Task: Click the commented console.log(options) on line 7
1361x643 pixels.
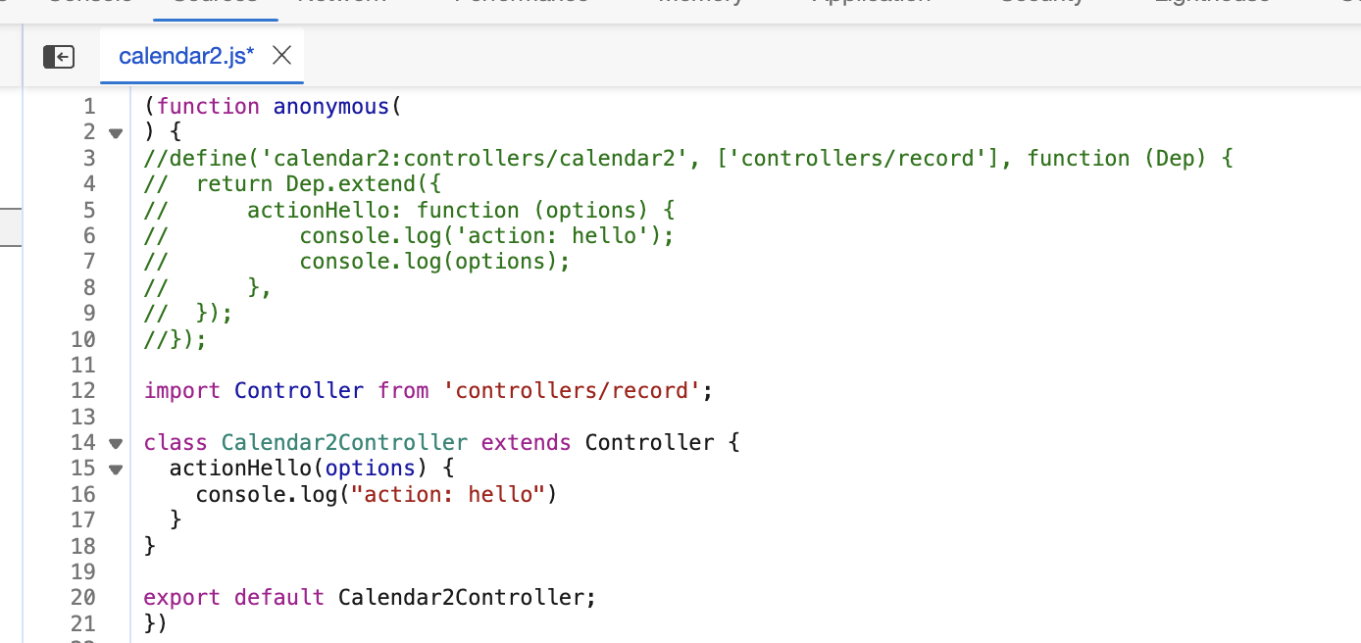Action: pyautogui.click(x=434, y=261)
